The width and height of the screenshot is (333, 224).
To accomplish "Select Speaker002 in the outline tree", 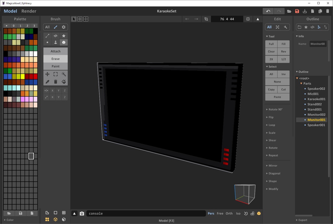I will click(316, 89).
